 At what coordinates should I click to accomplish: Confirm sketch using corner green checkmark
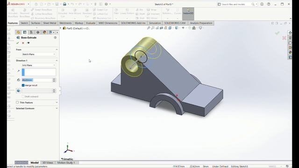[x=277, y=33]
